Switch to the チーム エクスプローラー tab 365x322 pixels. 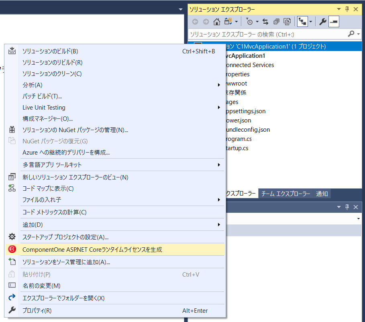click(285, 194)
